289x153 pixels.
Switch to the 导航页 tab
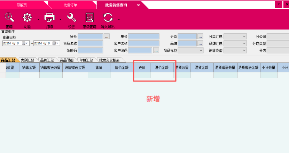(x=22, y=5)
